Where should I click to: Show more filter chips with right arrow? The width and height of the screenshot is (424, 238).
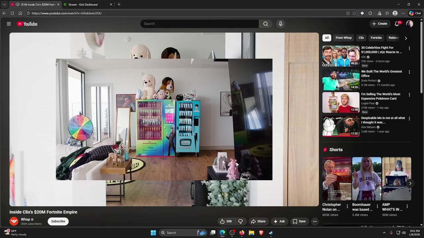(406, 38)
